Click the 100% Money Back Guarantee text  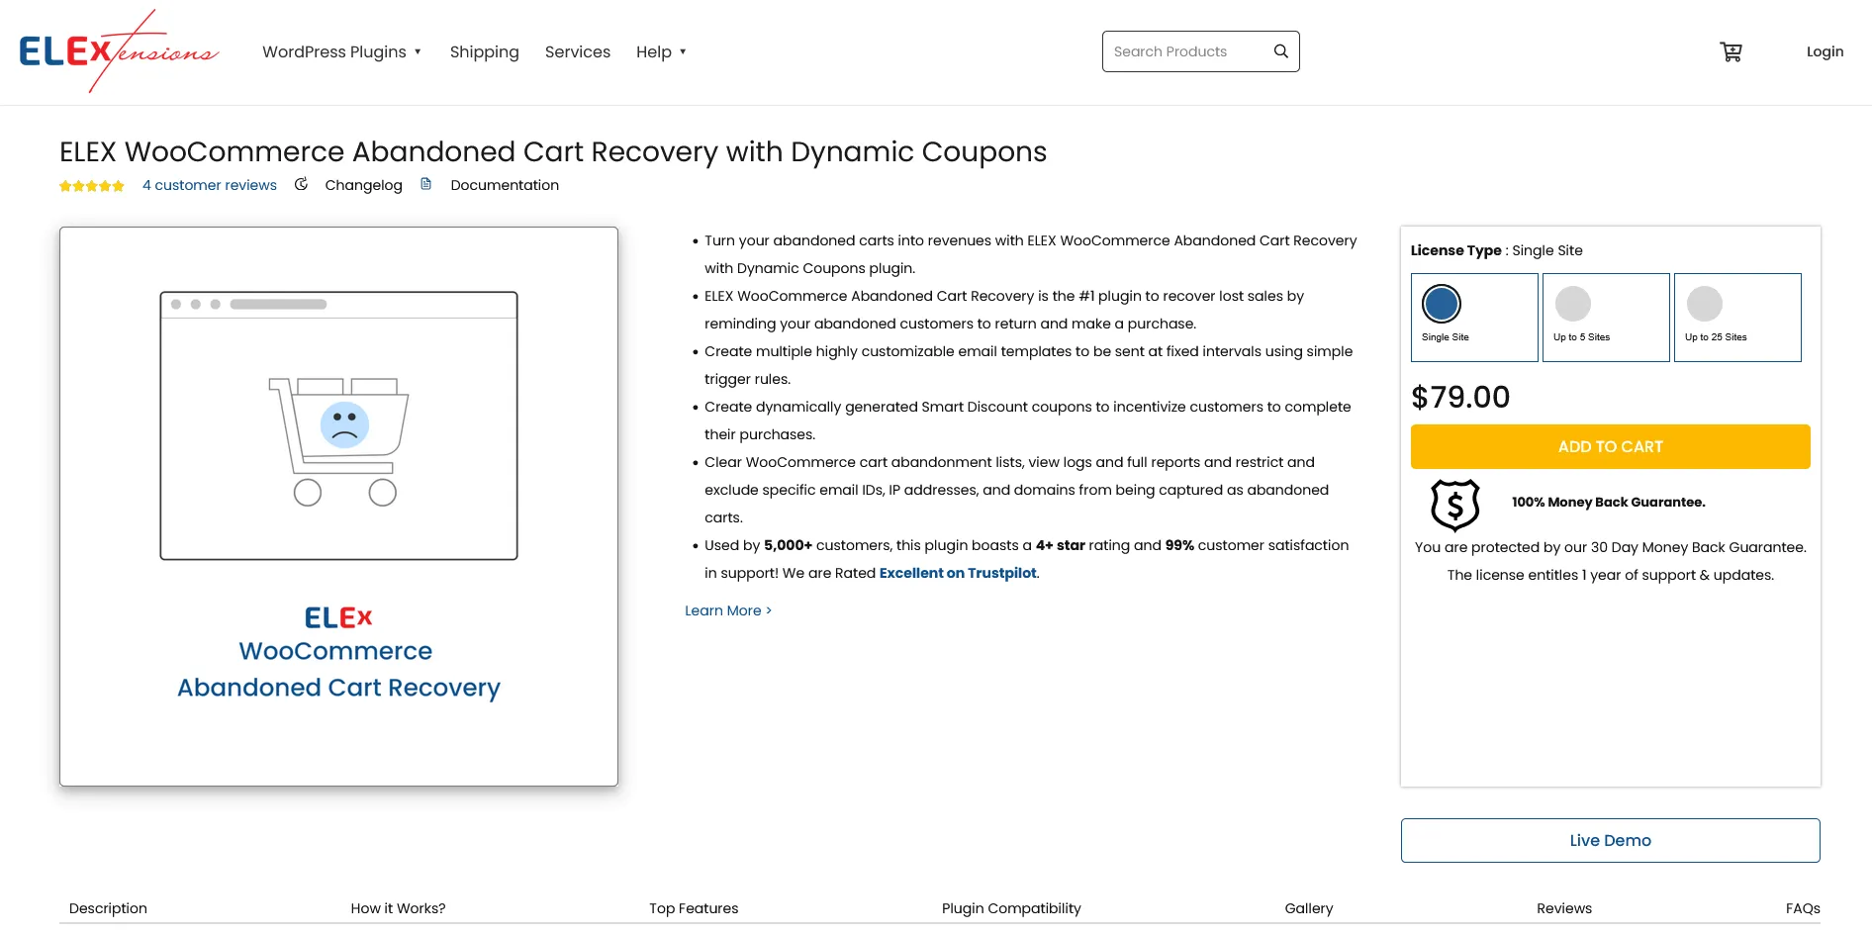tap(1608, 502)
